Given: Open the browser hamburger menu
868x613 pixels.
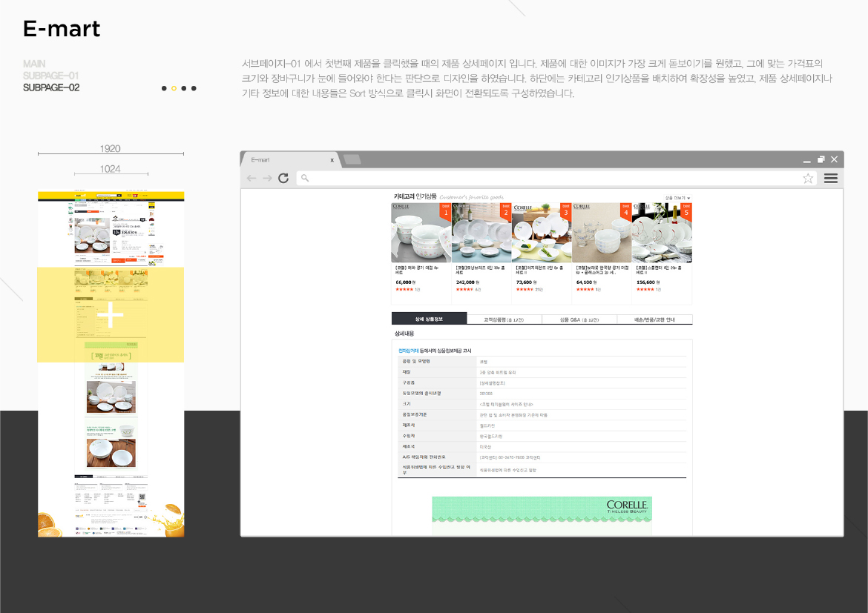Looking at the screenshot, I should 829,179.
